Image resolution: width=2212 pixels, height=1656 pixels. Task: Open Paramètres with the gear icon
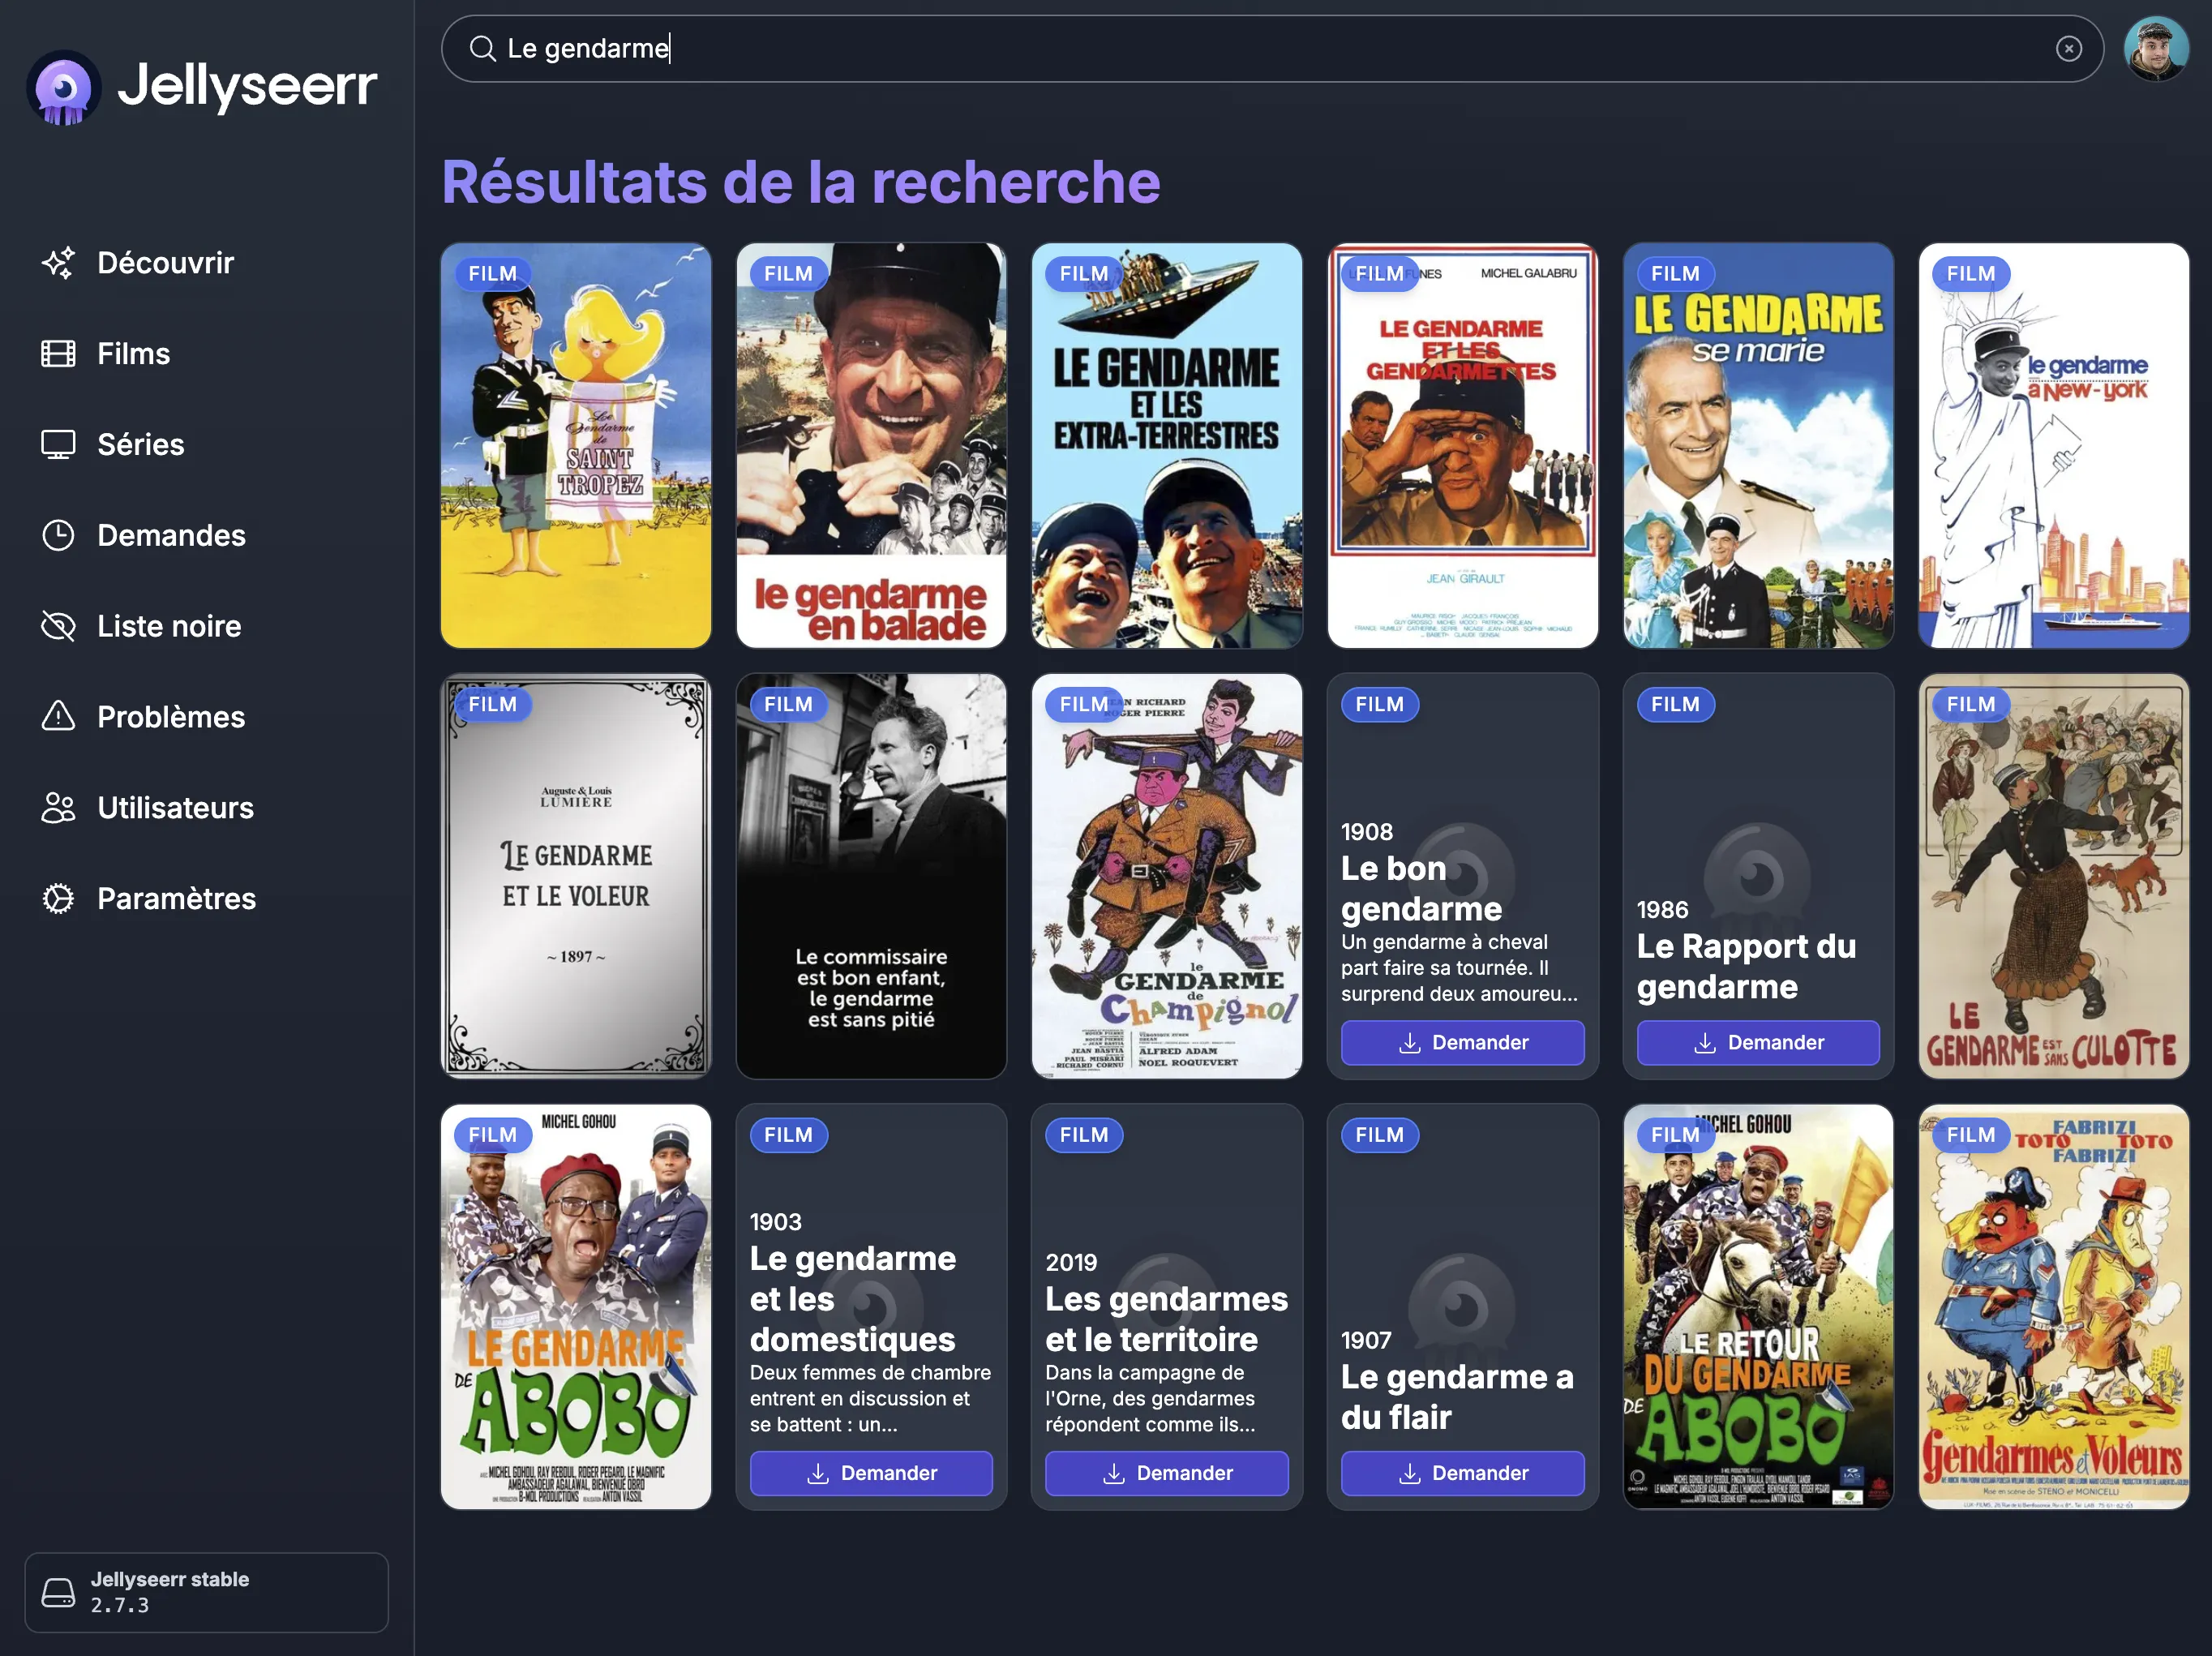coord(60,898)
